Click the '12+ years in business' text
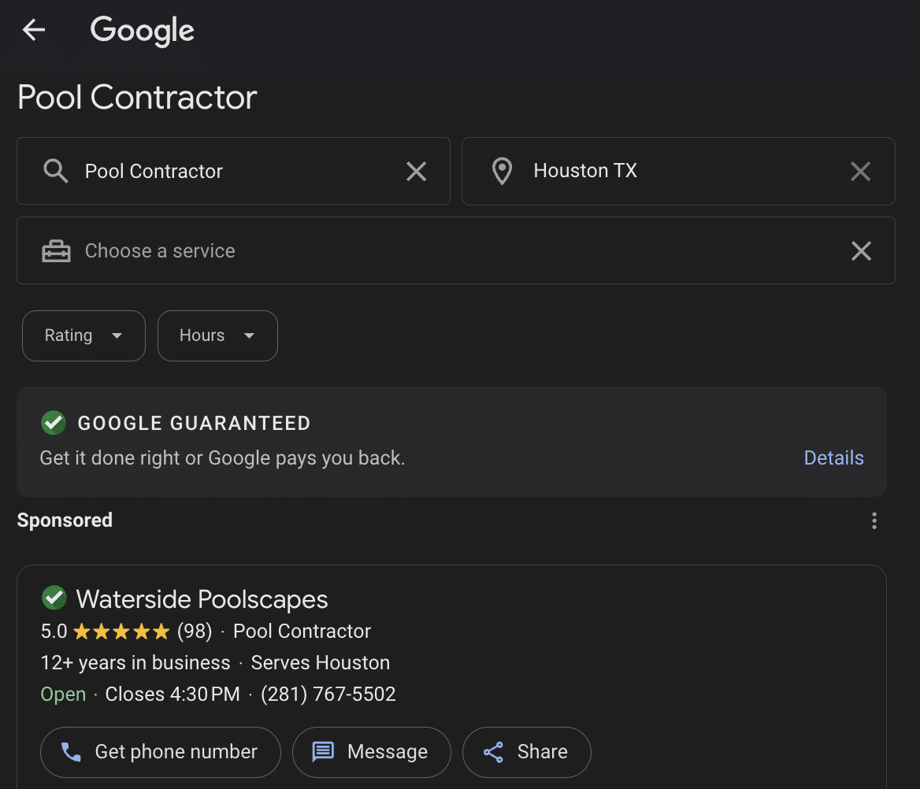 135,663
